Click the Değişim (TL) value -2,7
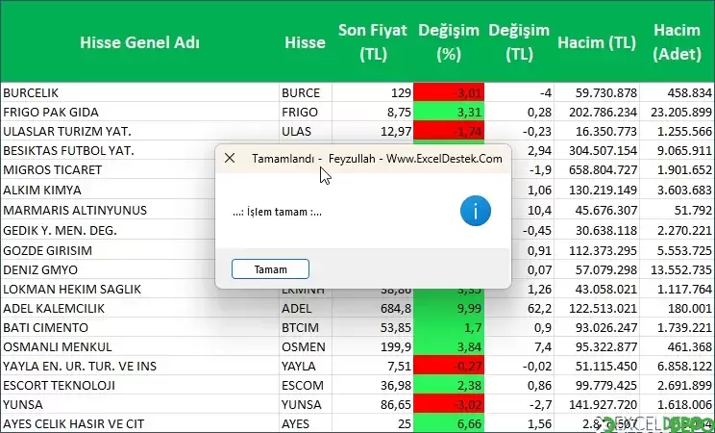This screenshot has width=715, height=433. [x=519, y=404]
